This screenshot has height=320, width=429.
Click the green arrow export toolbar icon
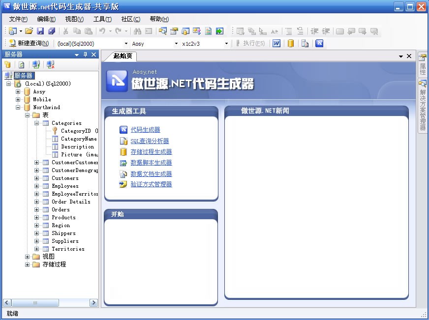219,31
